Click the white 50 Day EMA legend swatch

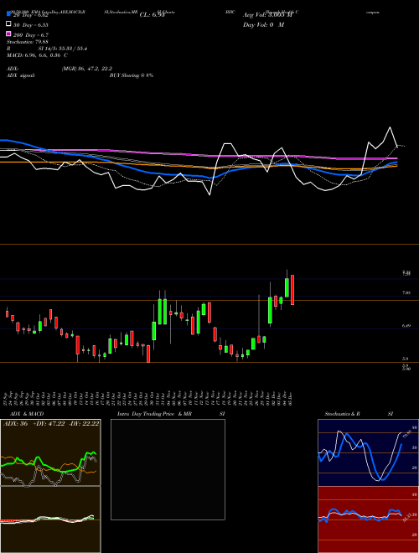pyautogui.click(x=8, y=23)
